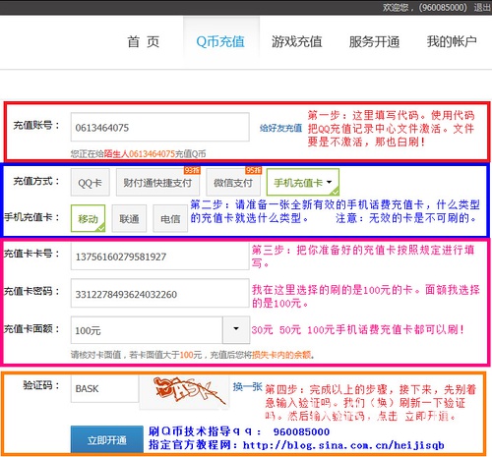
Task: Open the 服务开通 tab
Action: click(x=374, y=42)
